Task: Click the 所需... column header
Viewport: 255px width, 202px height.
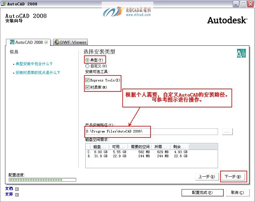Action: click(161, 147)
